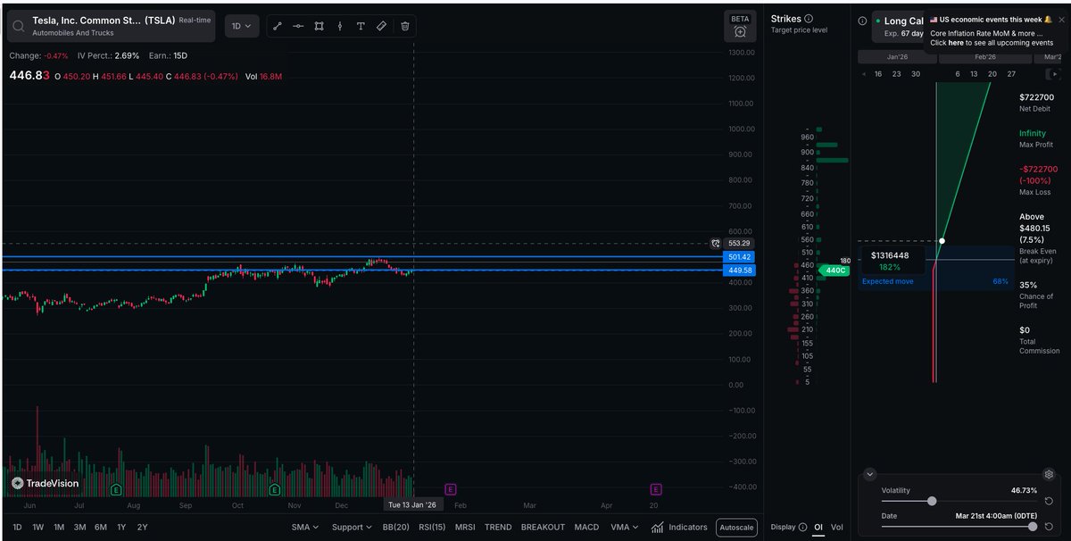Click the 449.58 price level label
Viewport: 1071px width, 541px height.
click(741, 270)
